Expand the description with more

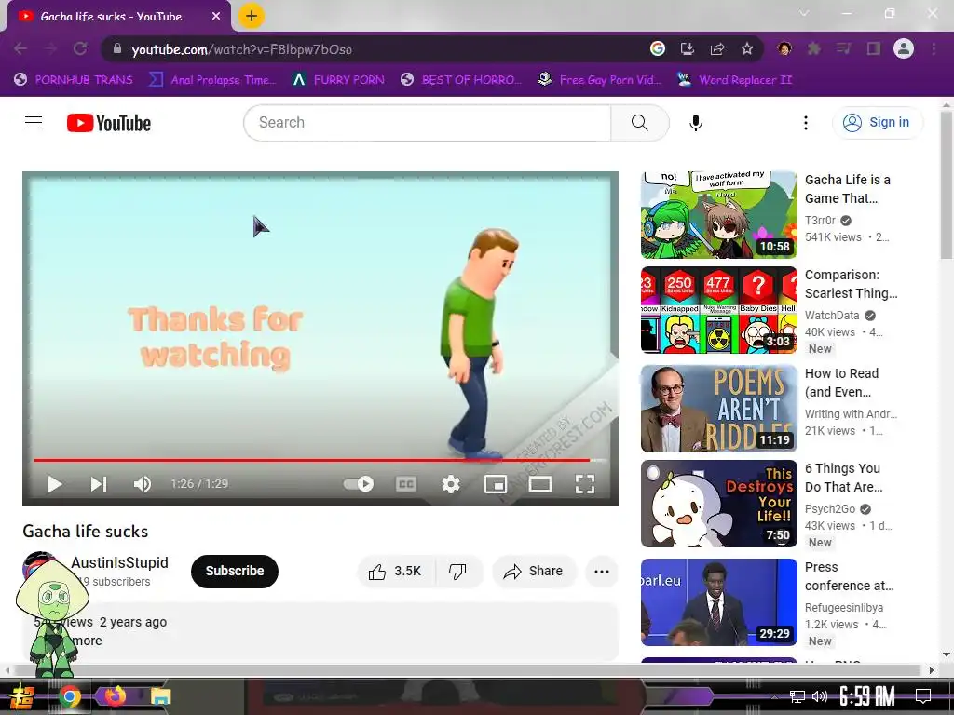(x=87, y=641)
